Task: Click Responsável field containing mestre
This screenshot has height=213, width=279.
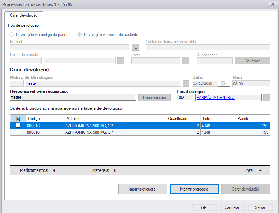Action: point(73,97)
